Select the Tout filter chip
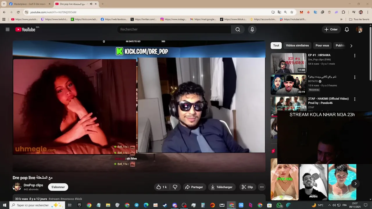The image size is (372, 209). (276, 46)
